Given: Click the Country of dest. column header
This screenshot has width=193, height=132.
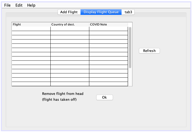Looking at the screenshot, I should click(x=70, y=24).
